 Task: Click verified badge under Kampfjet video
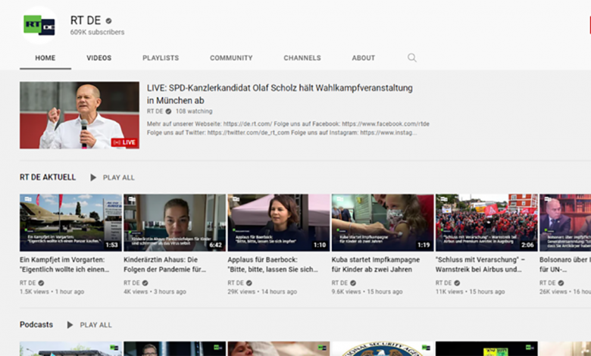pyautogui.click(x=41, y=283)
